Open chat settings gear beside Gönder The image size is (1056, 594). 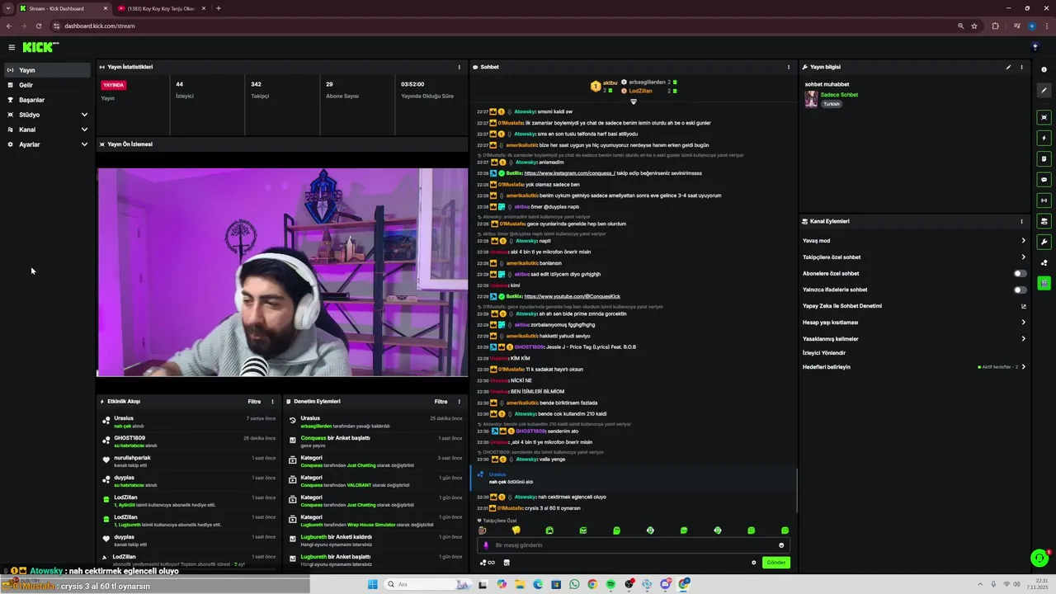tap(753, 563)
